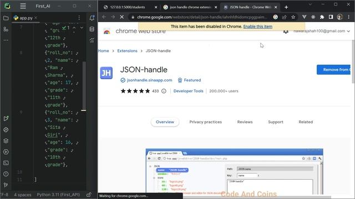Open the Structure tool window icon

coord(6,29)
